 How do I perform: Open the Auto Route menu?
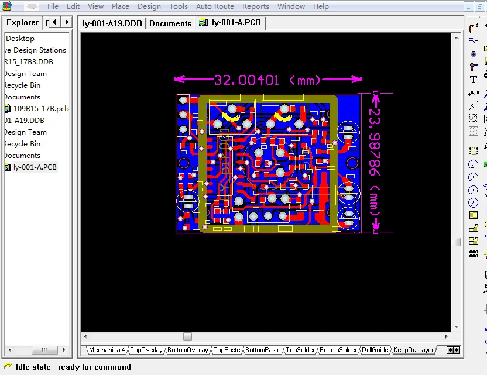coord(215,6)
